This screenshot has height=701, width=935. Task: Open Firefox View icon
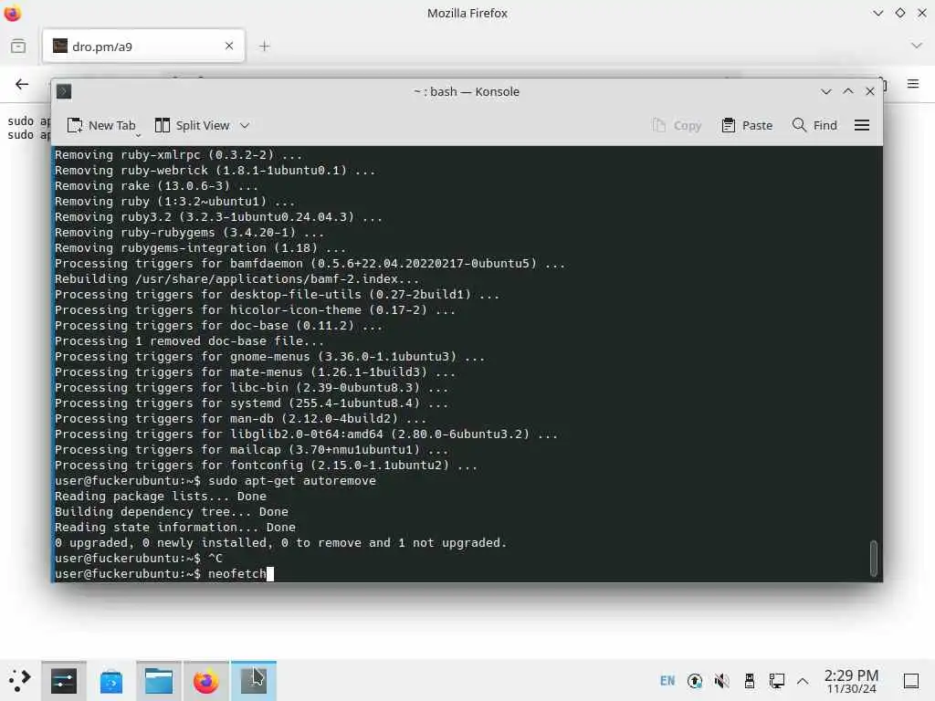[x=18, y=46]
